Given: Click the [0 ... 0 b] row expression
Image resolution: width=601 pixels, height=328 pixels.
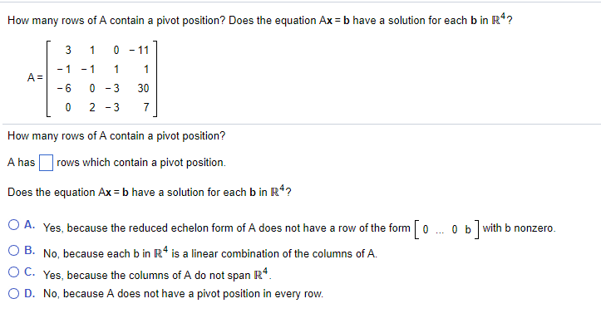Looking at the screenshot, I should pyautogui.click(x=446, y=229).
